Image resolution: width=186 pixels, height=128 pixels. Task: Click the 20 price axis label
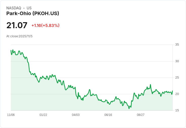(177, 94)
